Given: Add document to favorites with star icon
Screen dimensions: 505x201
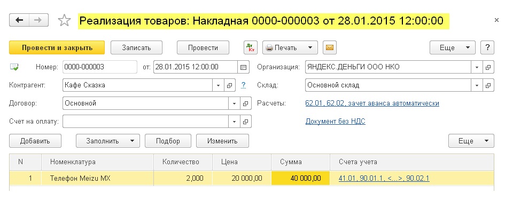Looking at the screenshot, I should click(x=64, y=21).
